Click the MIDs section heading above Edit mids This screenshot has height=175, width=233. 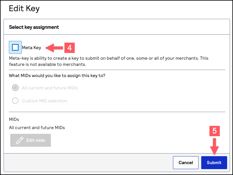click(x=14, y=120)
